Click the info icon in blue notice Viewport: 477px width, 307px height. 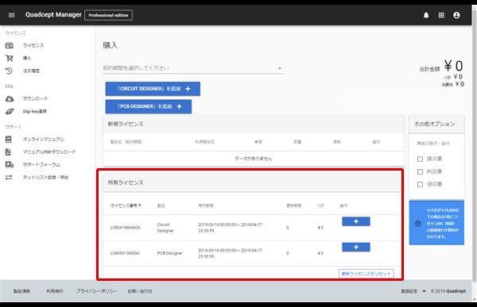coord(418,224)
